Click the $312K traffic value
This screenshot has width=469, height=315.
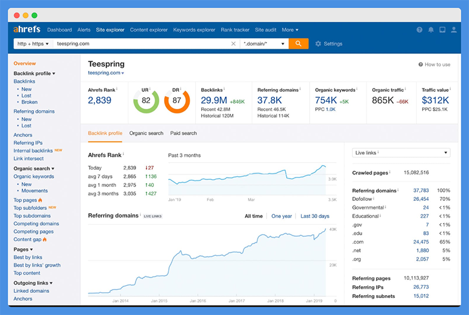(x=435, y=100)
